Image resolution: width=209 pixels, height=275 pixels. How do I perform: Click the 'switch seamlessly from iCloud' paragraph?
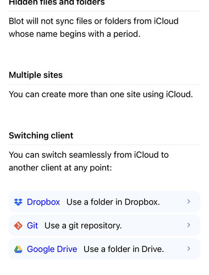click(89, 161)
